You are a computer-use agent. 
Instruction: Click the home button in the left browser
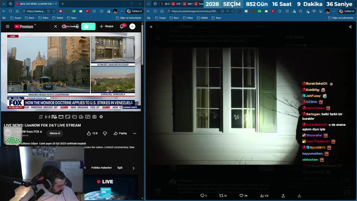click(17, 11)
